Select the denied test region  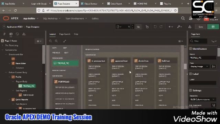point(143,61)
